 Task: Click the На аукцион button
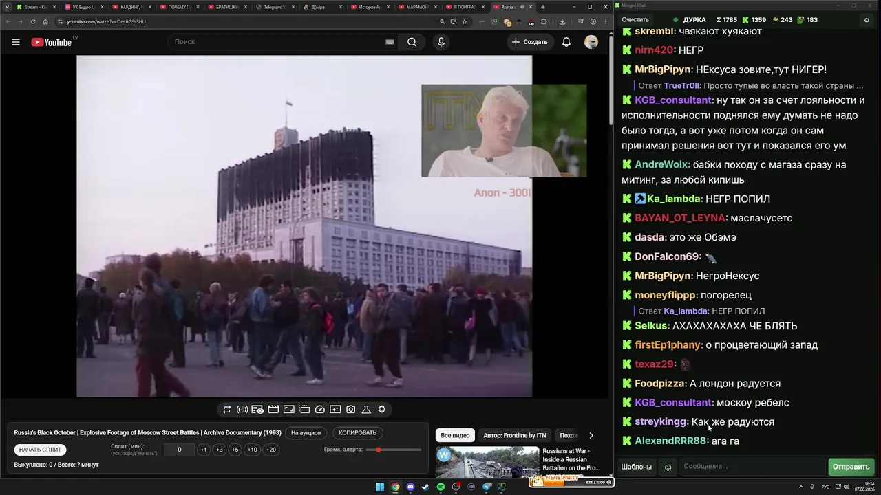tap(306, 433)
